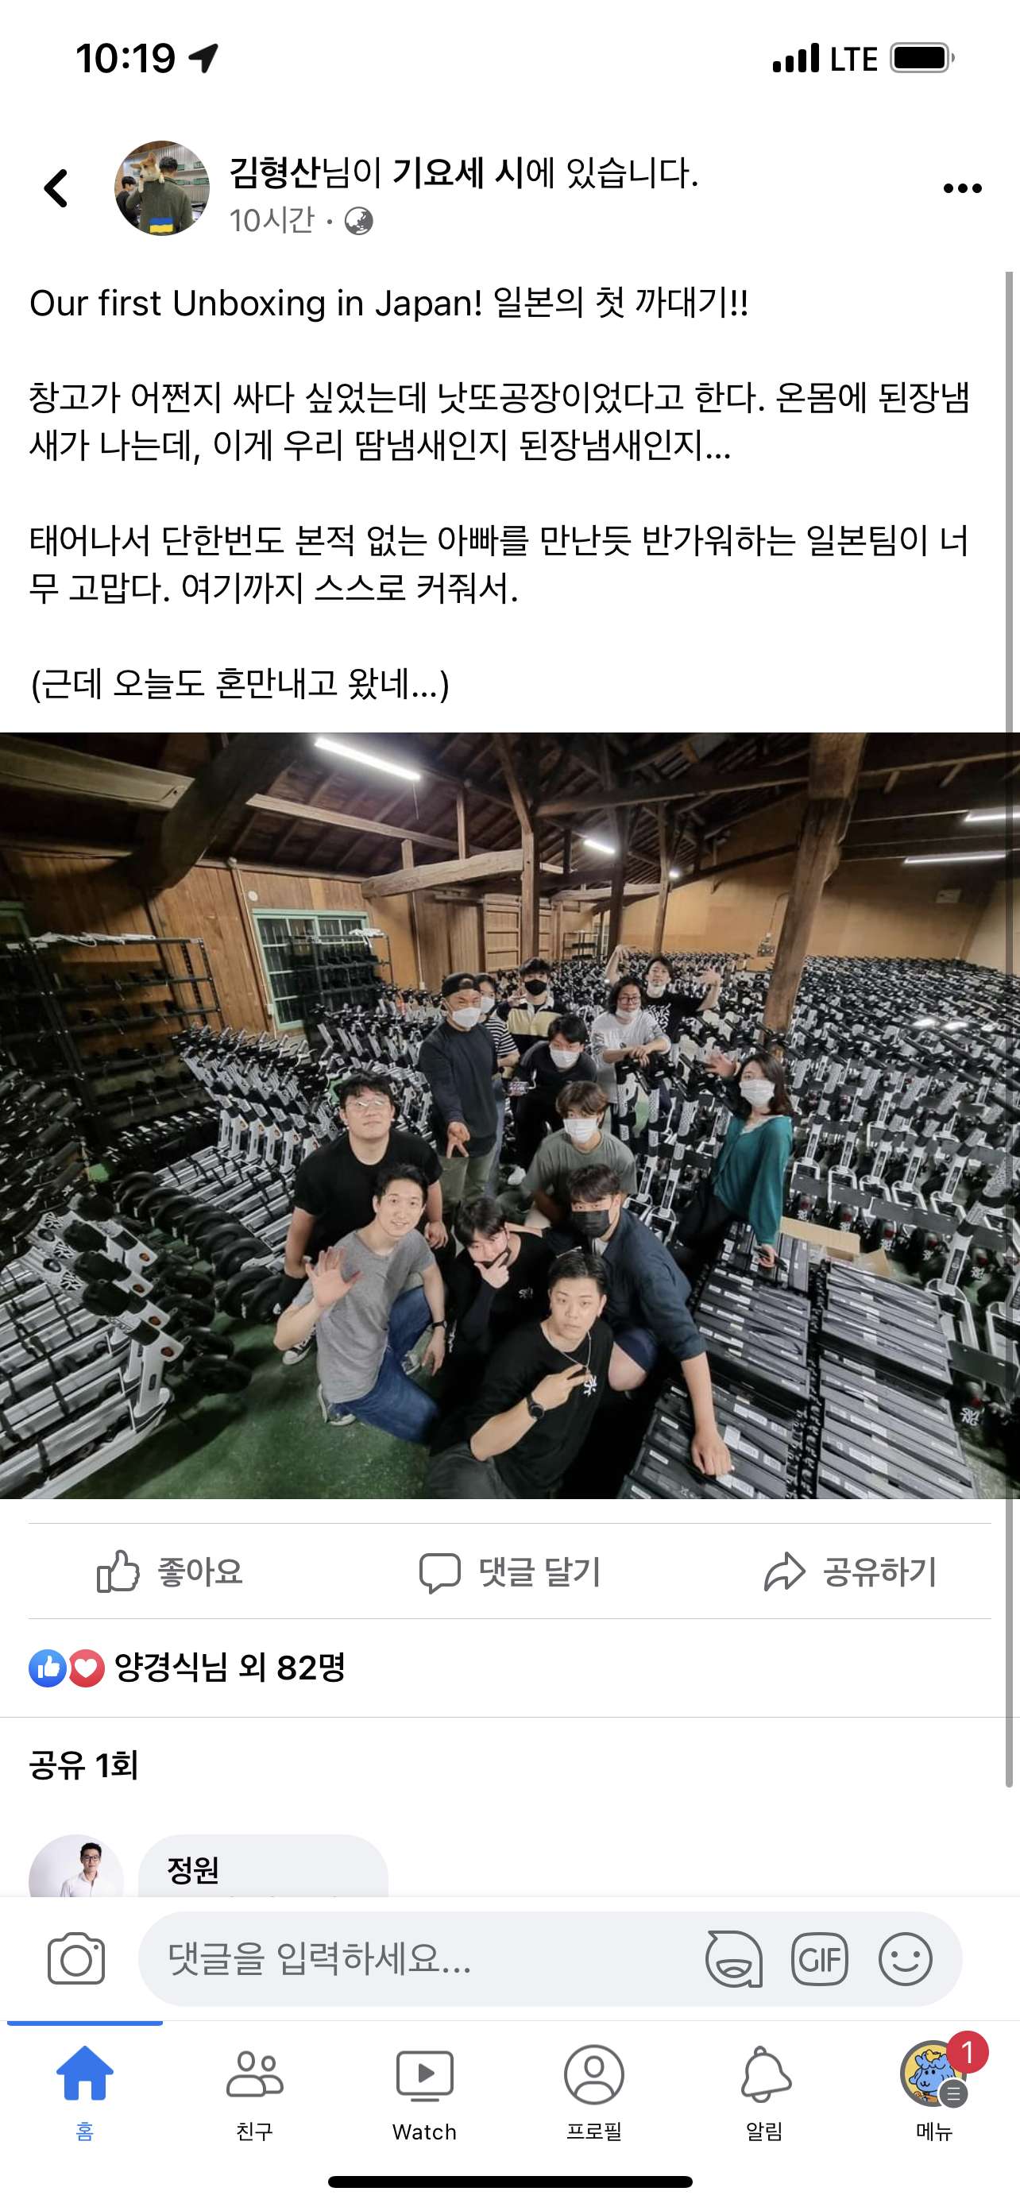Open the group photo with scooters
The height and width of the screenshot is (2207, 1020).
[509, 1115]
